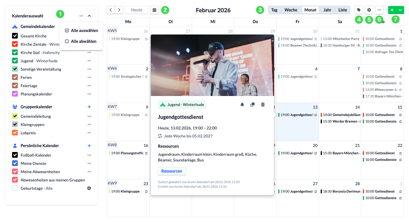This screenshot has width=409, height=222.
Task: Open the Ressourcen button in the event popup
Action: pyautogui.click(x=172, y=171)
